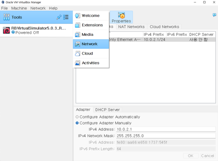Pin the Tools menu with pushpin icon

coord(59,17)
